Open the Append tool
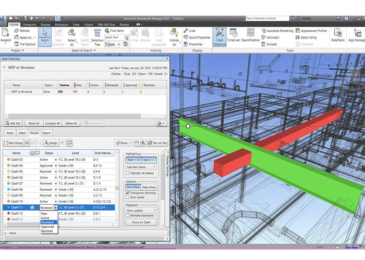Image resolution: width=365 pixels, height=260 pixels. pos(6,35)
